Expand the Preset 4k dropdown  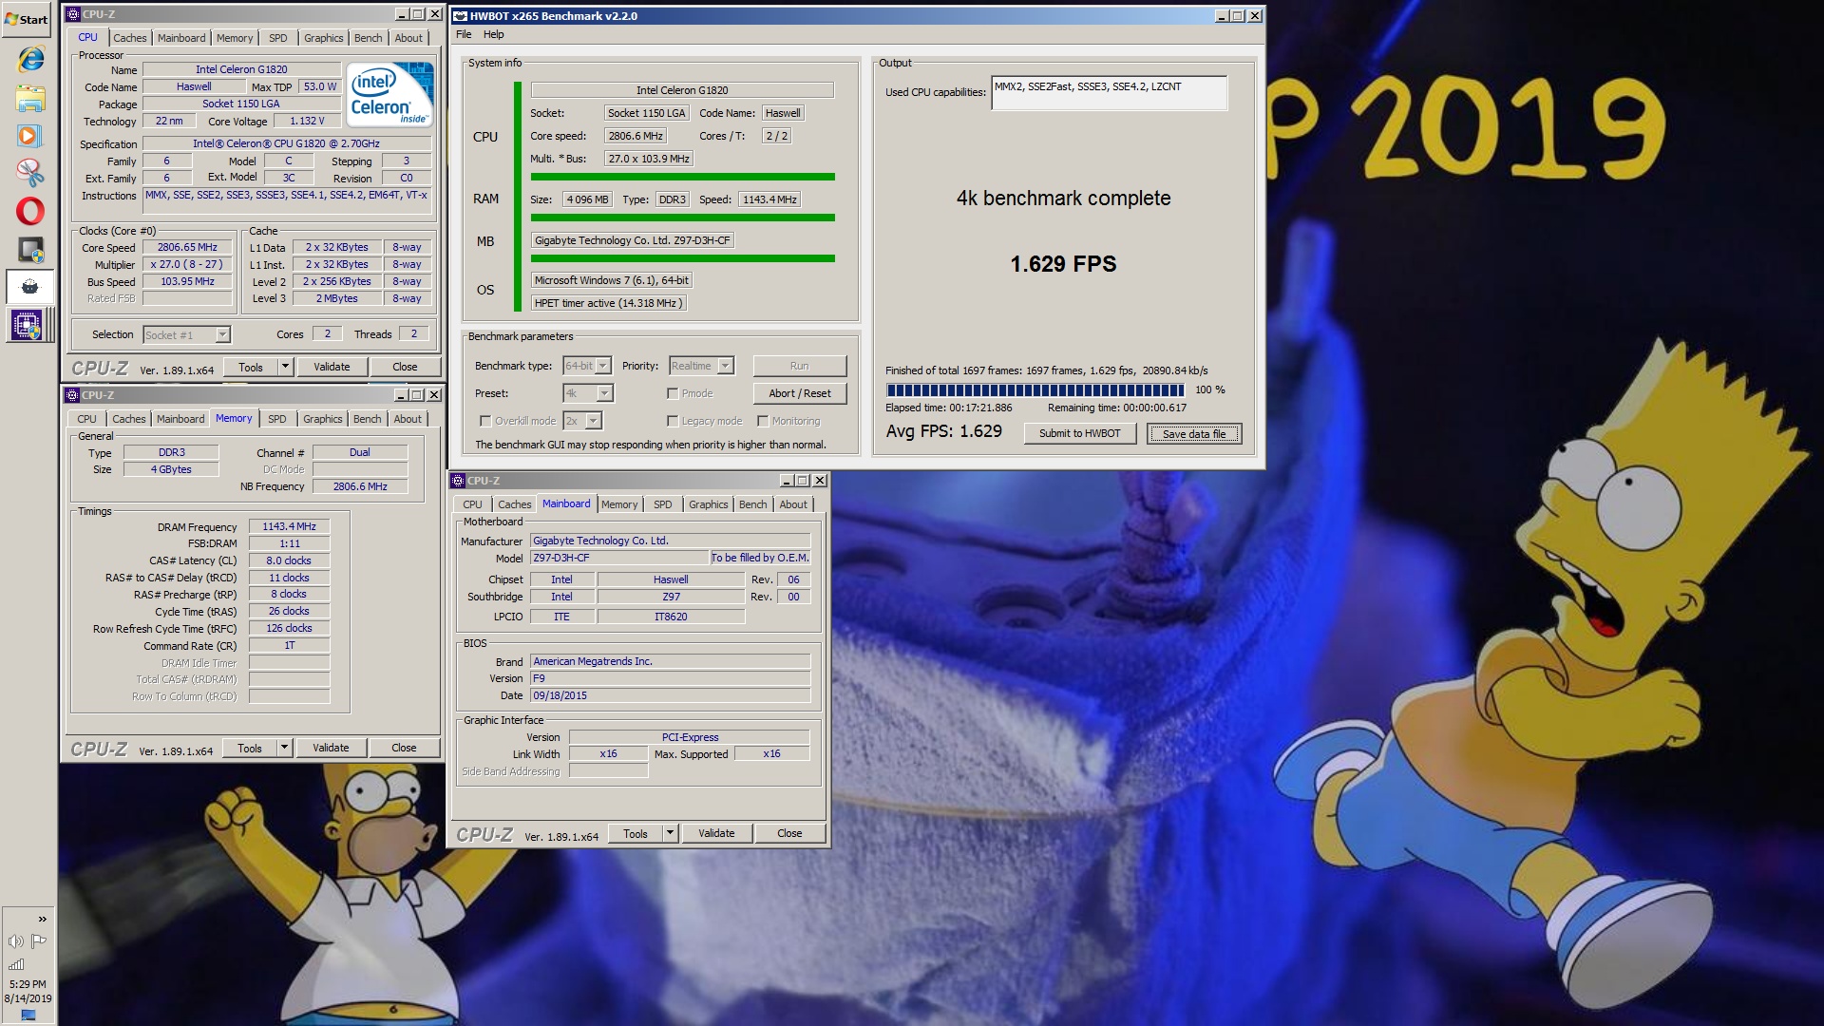point(604,393)
